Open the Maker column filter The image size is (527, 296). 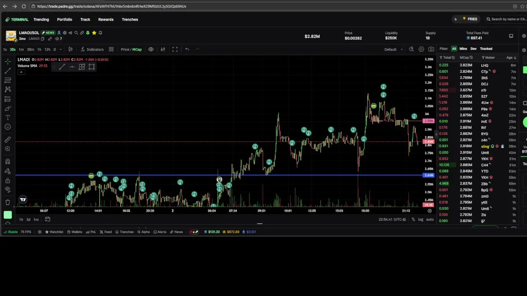click(x=484, y=58)
